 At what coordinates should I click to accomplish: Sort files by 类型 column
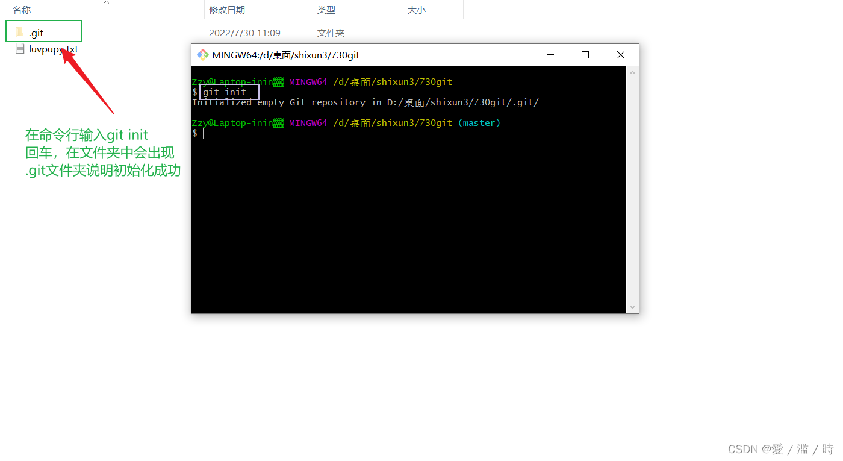pos(326,10)
